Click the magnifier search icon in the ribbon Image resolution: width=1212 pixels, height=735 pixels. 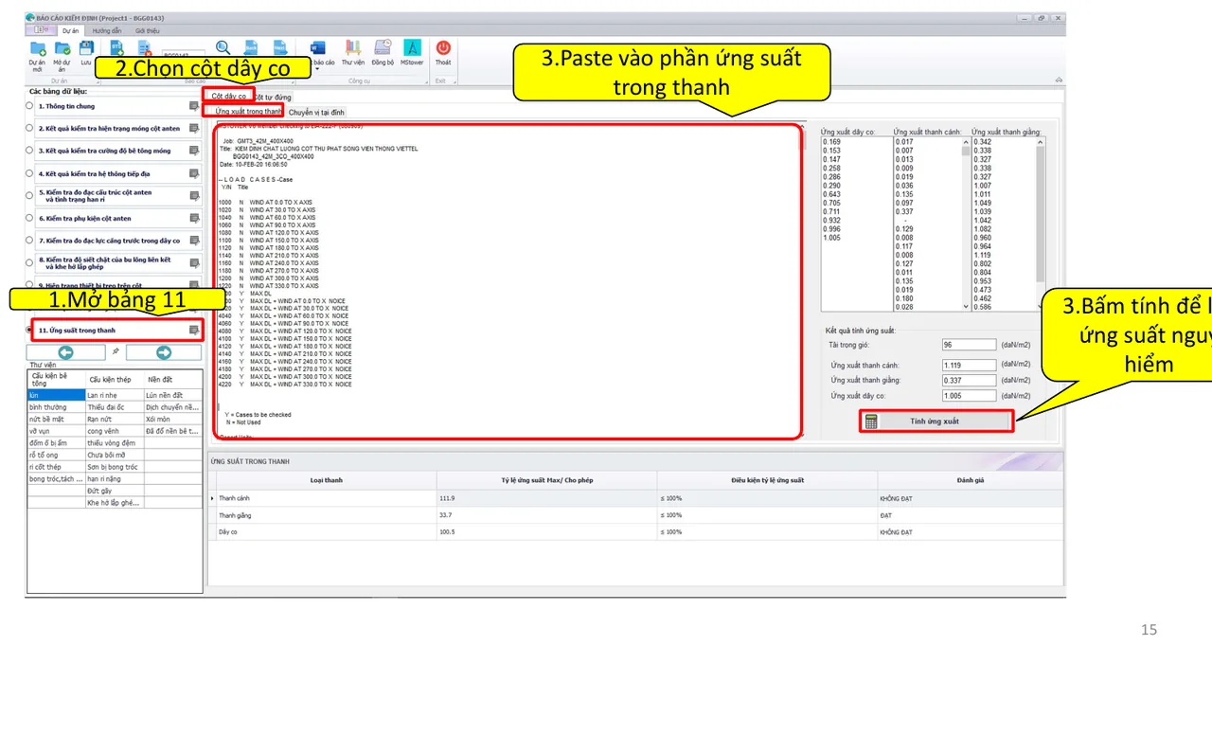click(x=223, y=47)
